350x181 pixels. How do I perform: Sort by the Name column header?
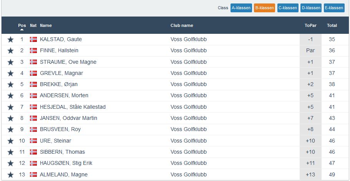(46, 26)
